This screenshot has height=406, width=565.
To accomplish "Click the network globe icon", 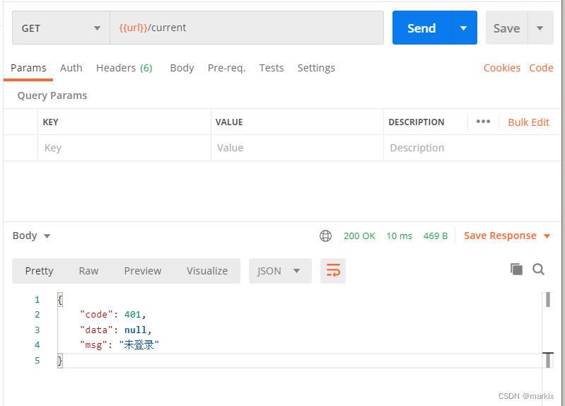I will click(325, 236).
